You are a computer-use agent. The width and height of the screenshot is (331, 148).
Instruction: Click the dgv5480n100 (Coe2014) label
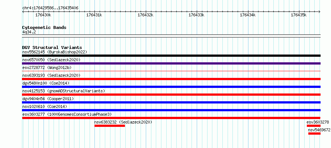(x=46, y=83)
